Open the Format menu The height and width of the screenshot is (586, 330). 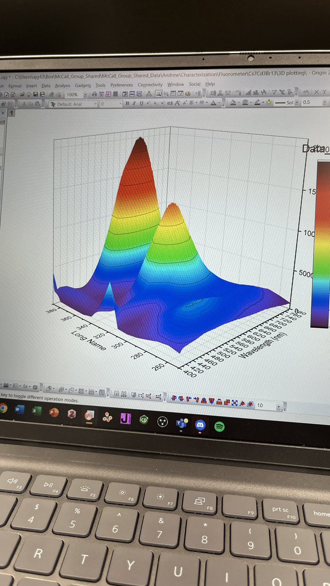pos(15,85)
